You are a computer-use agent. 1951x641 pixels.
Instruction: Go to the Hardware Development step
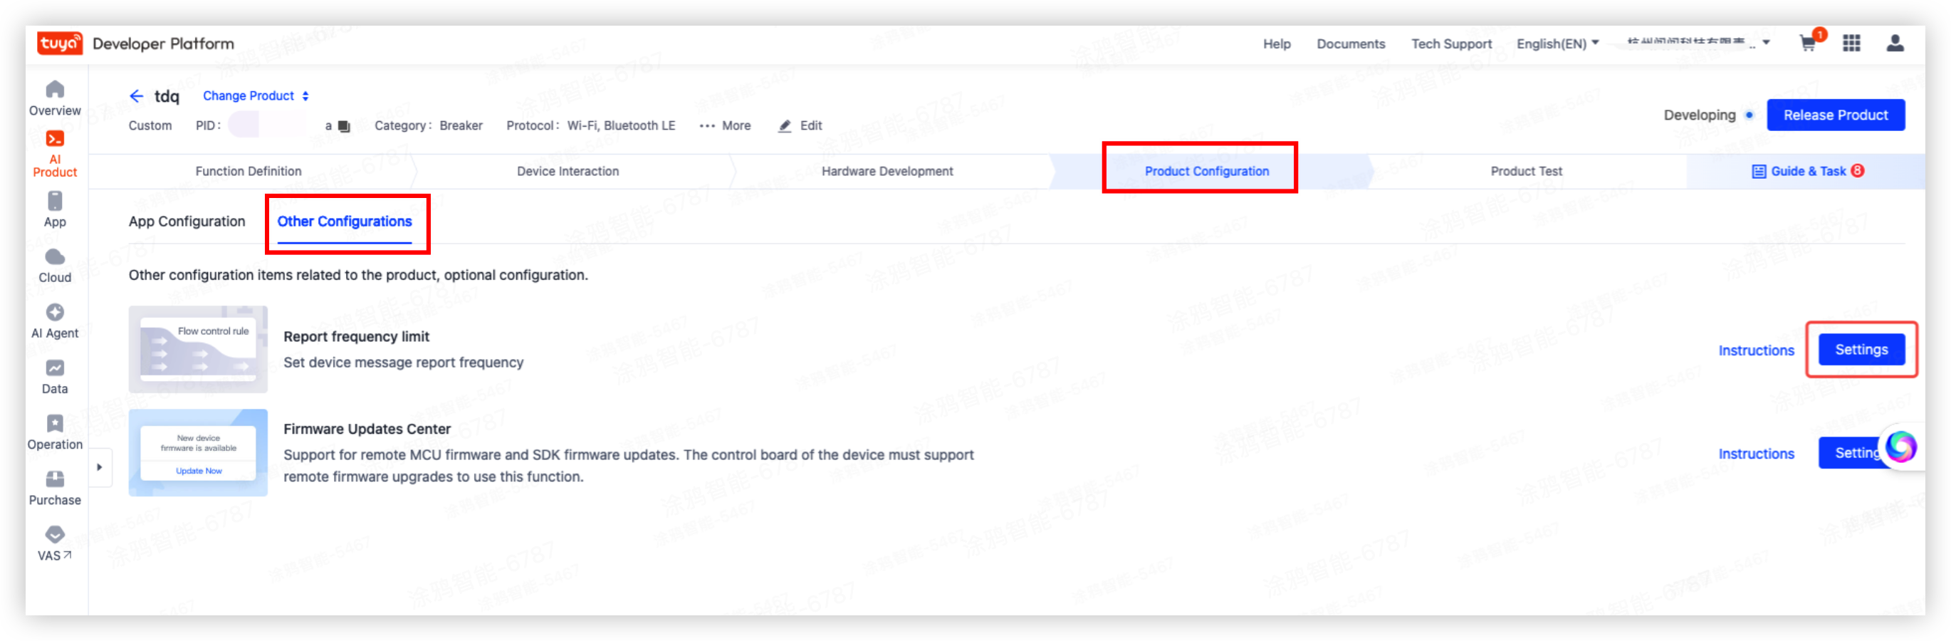887,171
